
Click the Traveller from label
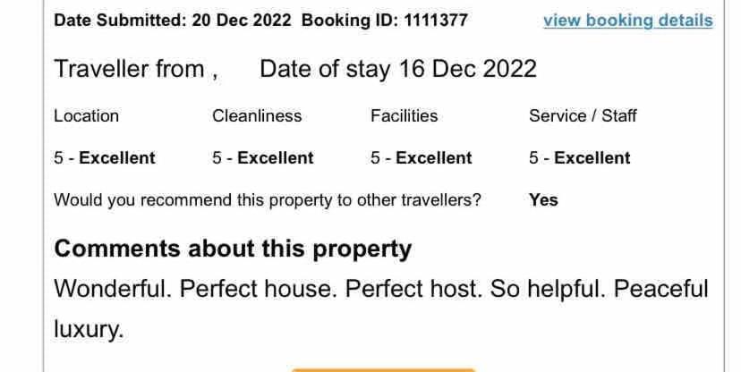click(136, 69)
